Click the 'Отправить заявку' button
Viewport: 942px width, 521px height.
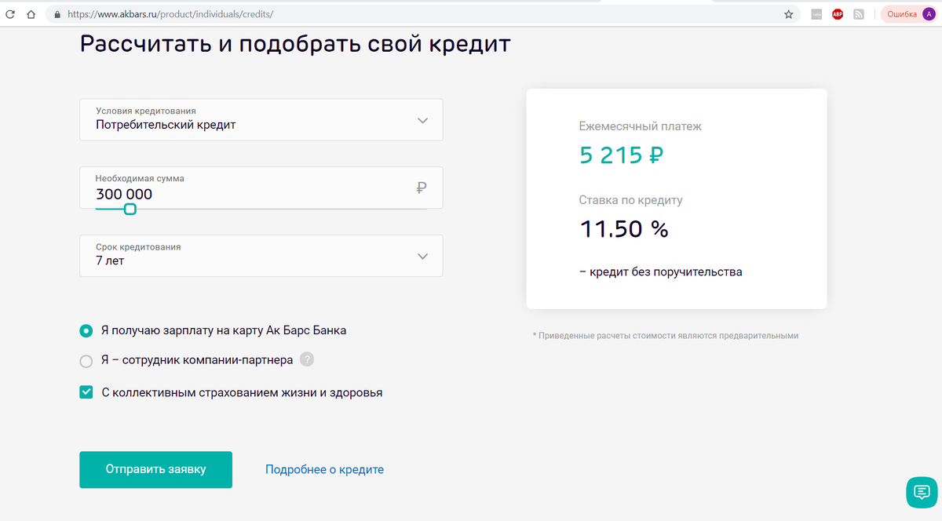155,469
